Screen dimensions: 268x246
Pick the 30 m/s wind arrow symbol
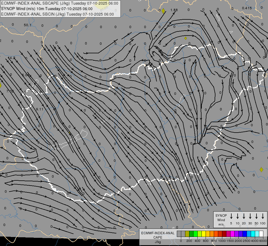(250, 216)
